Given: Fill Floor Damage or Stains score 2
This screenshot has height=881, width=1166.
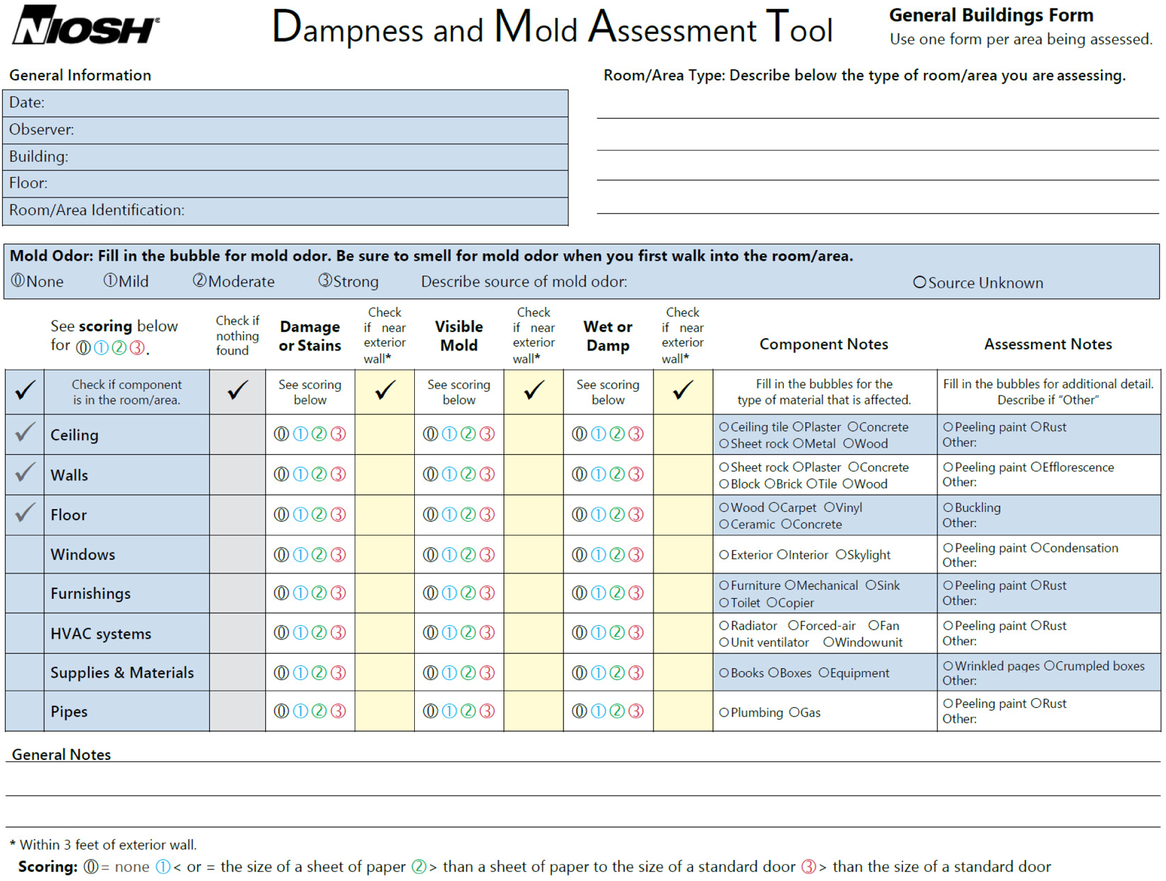Looking at the screenshot, I should (x=319, y=515).
